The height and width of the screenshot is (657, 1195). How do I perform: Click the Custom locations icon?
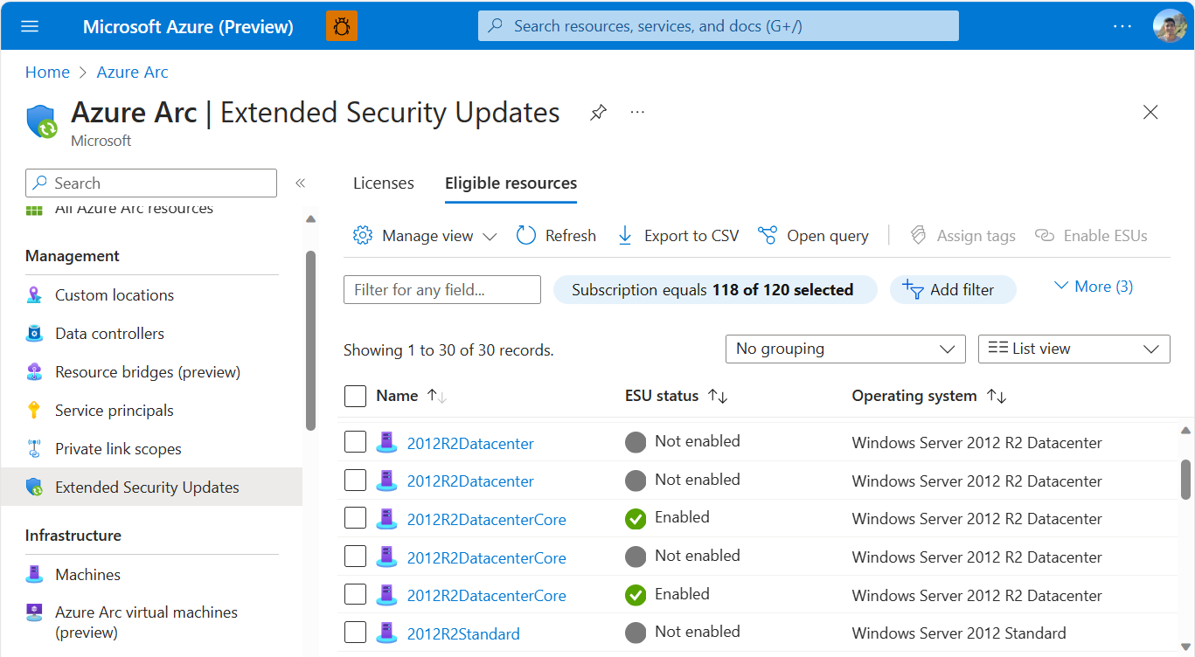[34, 295]
